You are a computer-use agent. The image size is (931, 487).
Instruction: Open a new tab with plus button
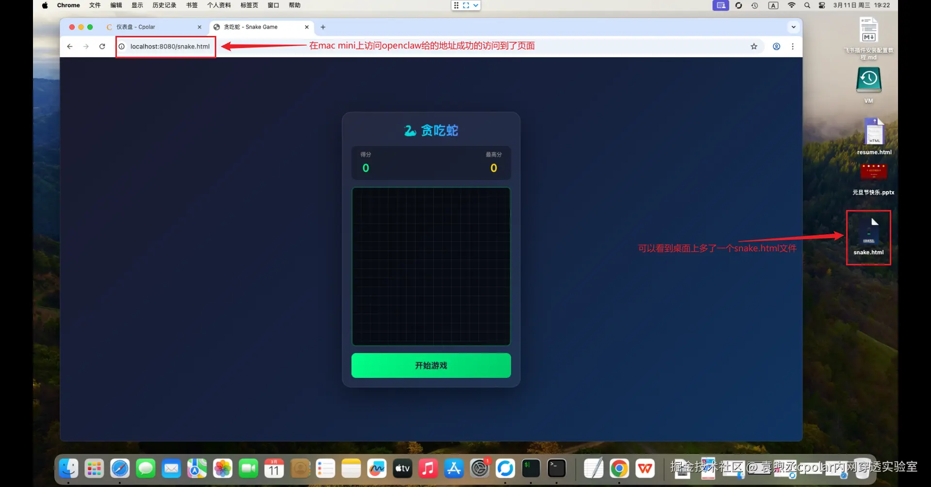pyautogui.click(x=323, y=27)
